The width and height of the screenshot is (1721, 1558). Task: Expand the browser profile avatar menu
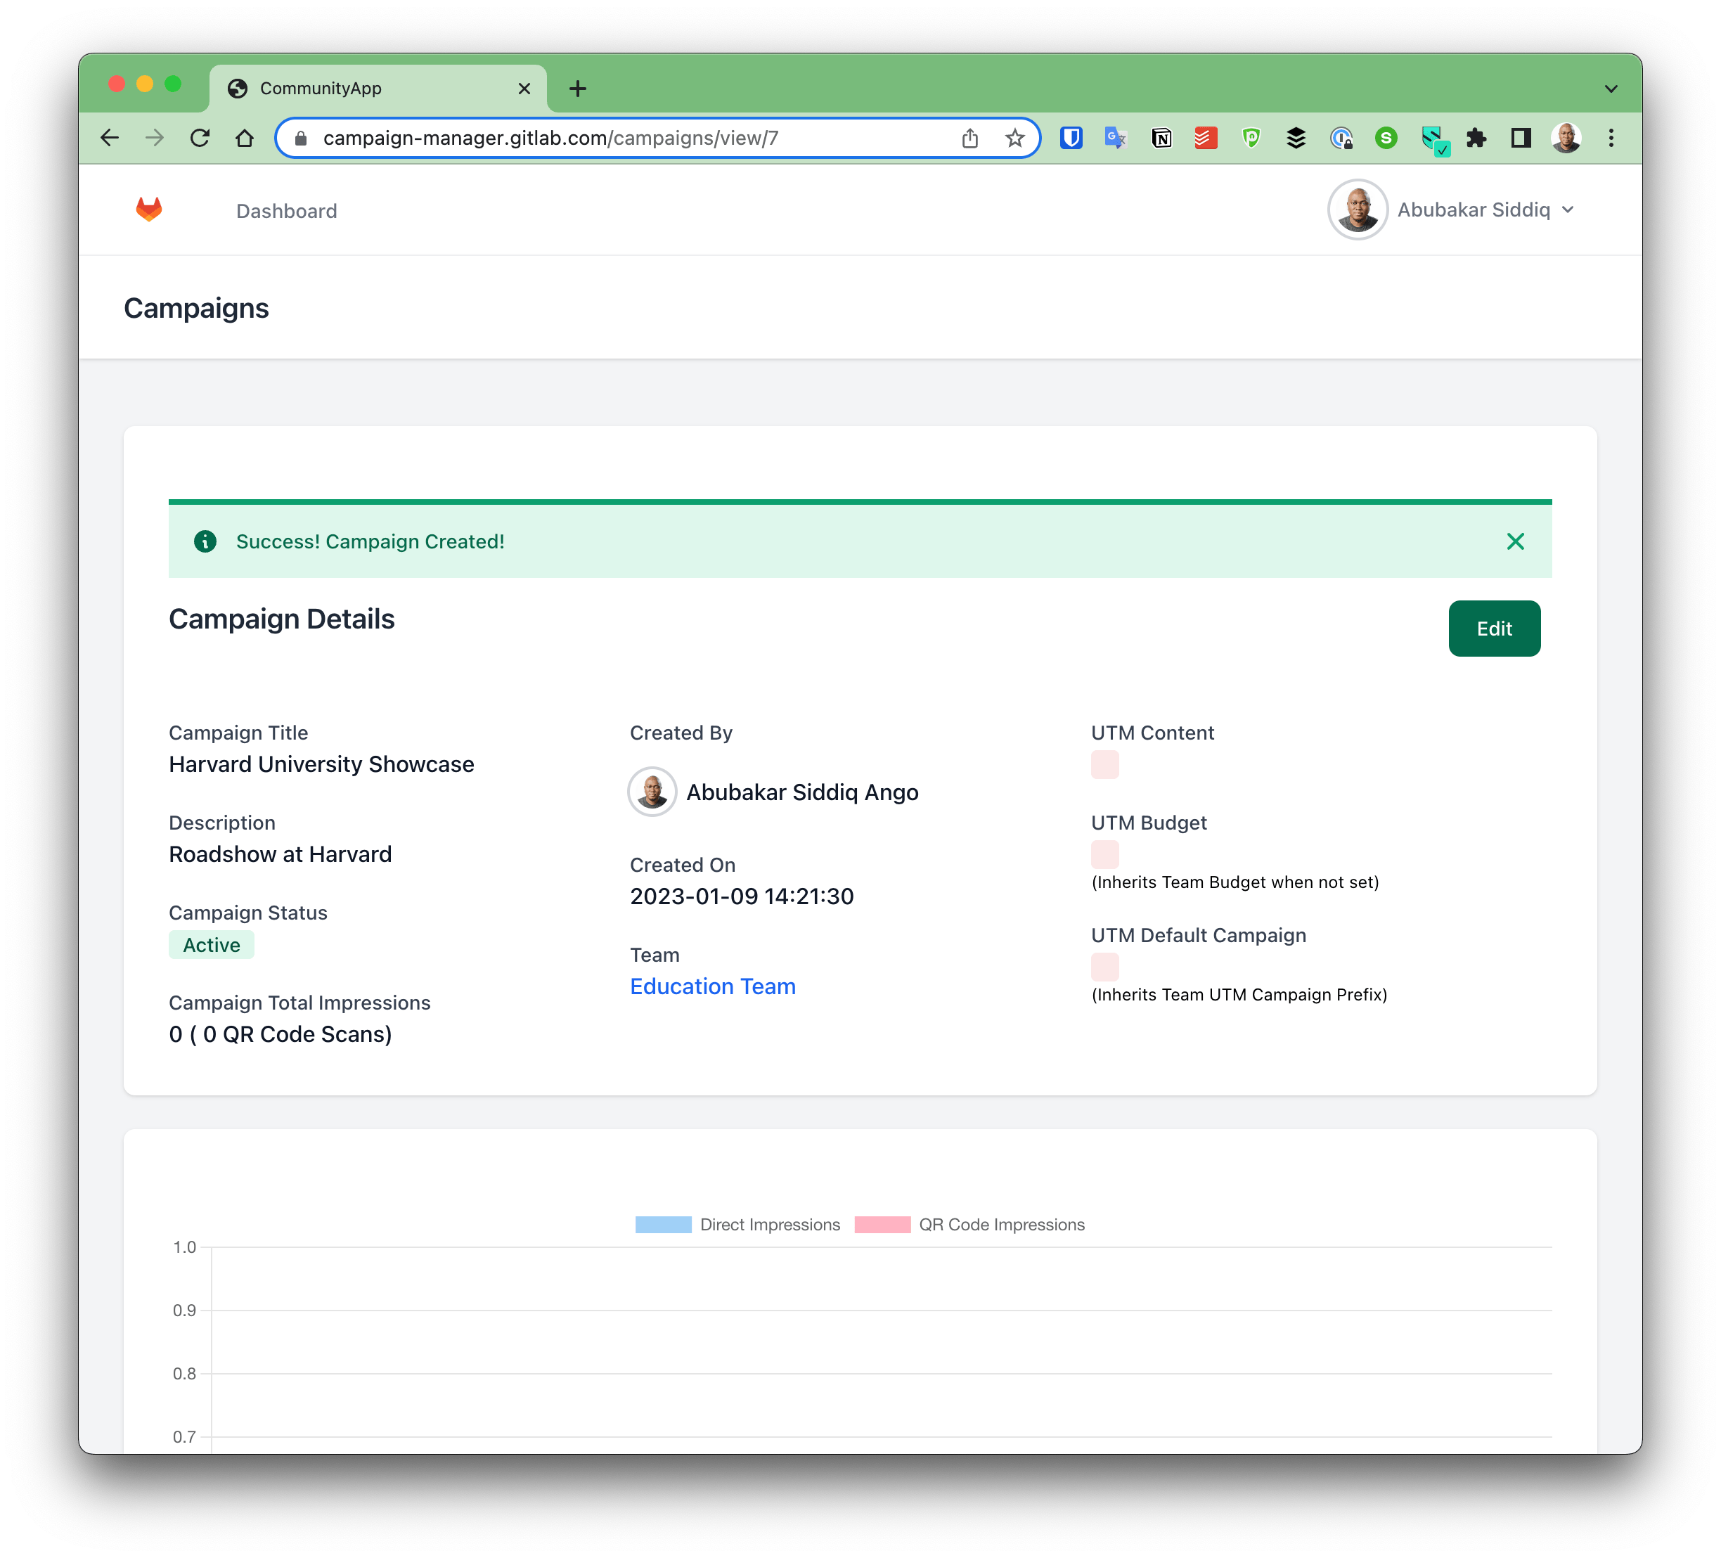click(x=1564, y=136)
